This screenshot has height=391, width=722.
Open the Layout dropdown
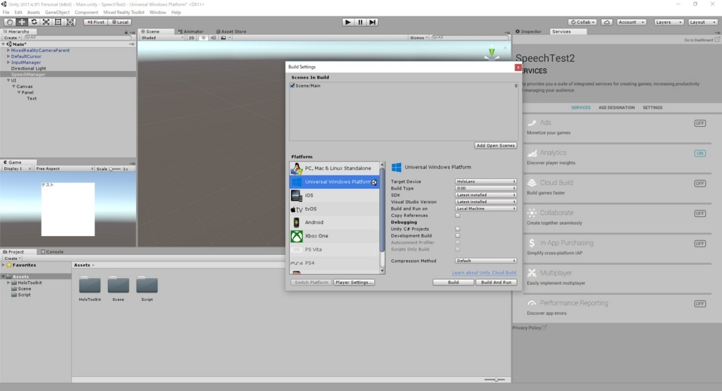[x=703, y=22]
